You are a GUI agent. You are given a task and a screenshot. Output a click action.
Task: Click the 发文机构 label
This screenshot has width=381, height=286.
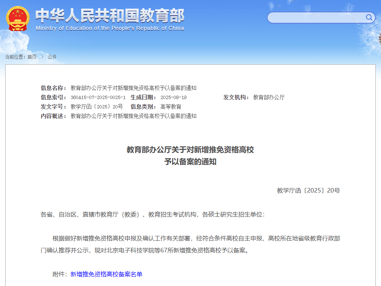coord(236,97)
